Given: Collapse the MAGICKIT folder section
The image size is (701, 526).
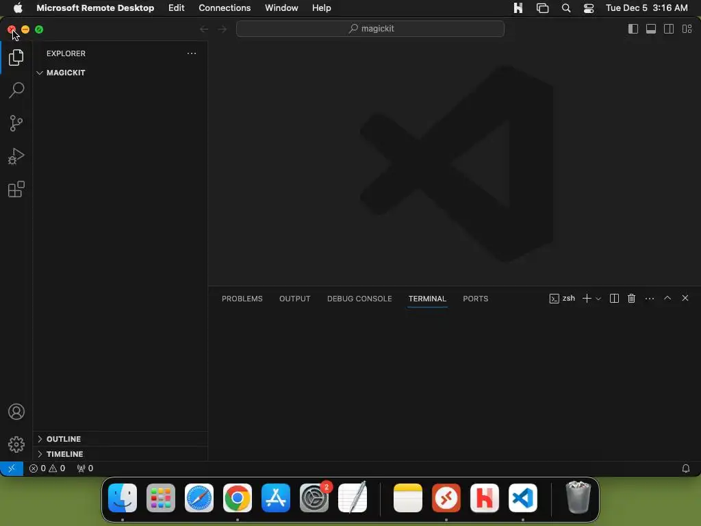Looking at the screenshot, I should (x=120, y=73).
